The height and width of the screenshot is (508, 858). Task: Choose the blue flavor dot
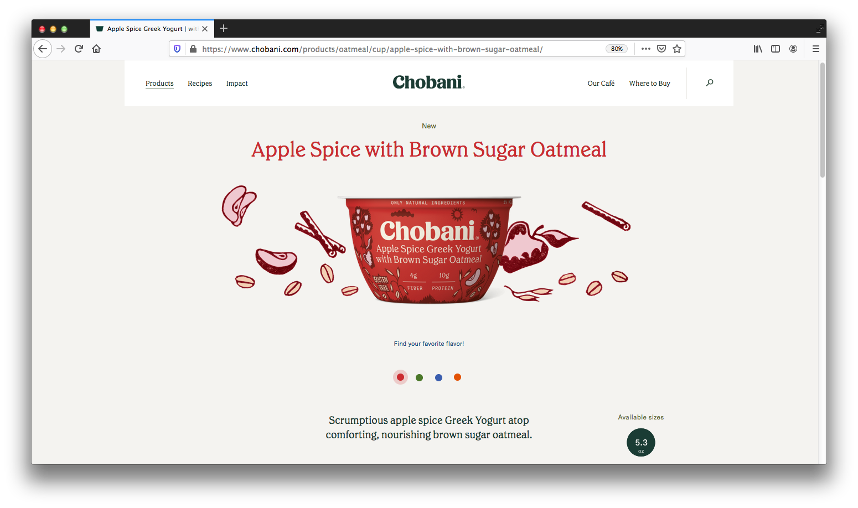point(438,377)
